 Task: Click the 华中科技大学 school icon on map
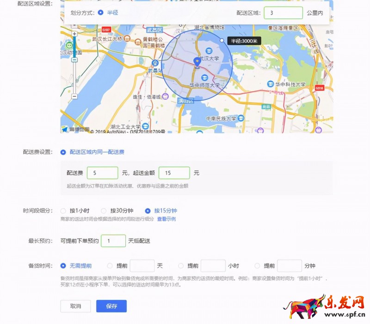pyautogui.click(x=271, y=84)
